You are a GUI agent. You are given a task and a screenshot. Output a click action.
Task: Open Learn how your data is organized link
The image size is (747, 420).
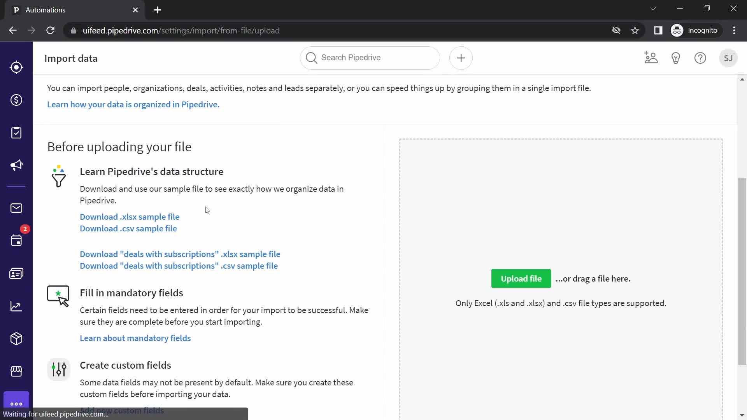[133, 105]
